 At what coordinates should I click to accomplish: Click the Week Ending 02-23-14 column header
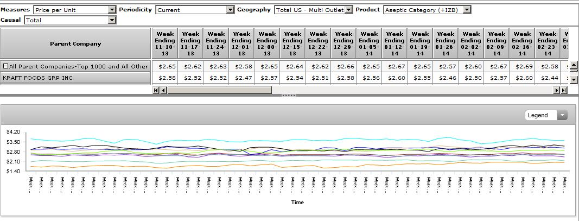[x=548, y=44]
